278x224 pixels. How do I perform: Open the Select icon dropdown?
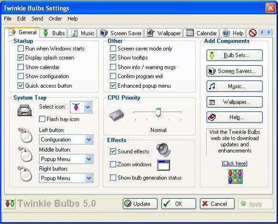[88, 107]
